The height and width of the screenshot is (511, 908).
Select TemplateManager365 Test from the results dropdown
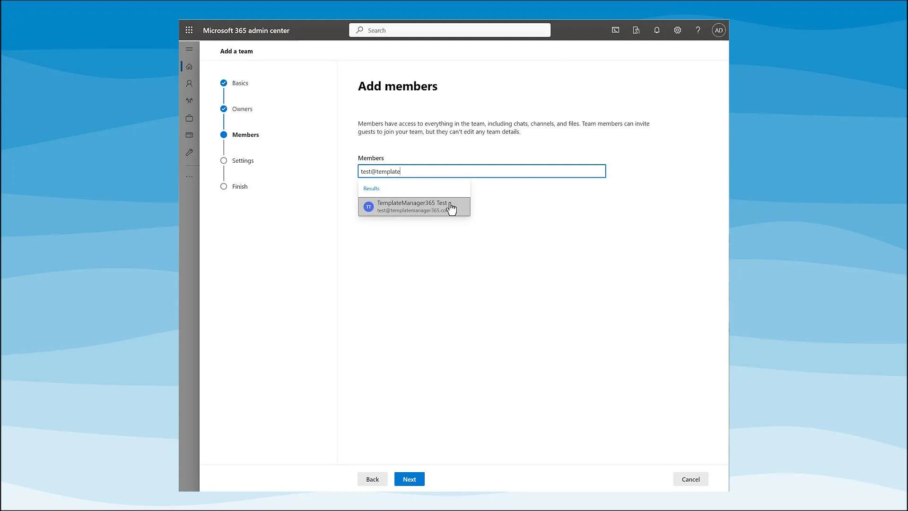pos(414,207)
